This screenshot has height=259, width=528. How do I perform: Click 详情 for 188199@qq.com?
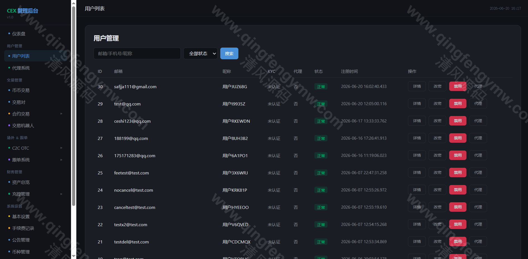417,138
